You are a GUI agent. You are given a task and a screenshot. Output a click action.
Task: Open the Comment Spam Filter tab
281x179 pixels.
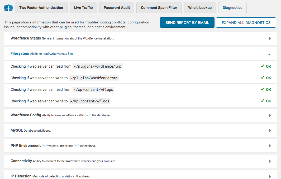[x=159, y=8]
